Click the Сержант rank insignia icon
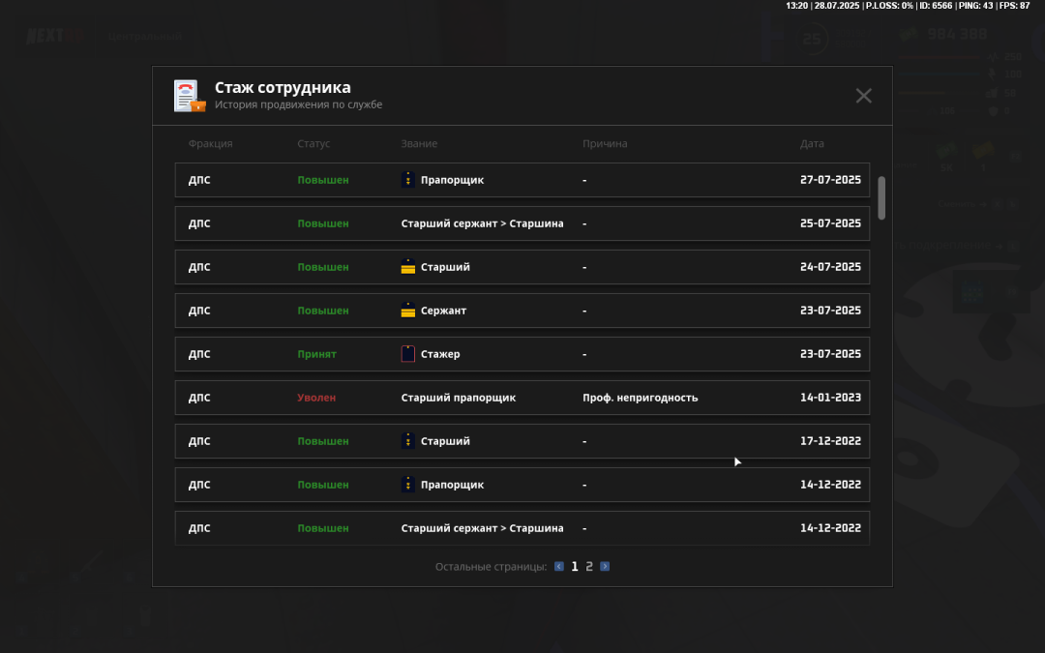Screen dimensions: 1045x653 [x=408, y=311]
